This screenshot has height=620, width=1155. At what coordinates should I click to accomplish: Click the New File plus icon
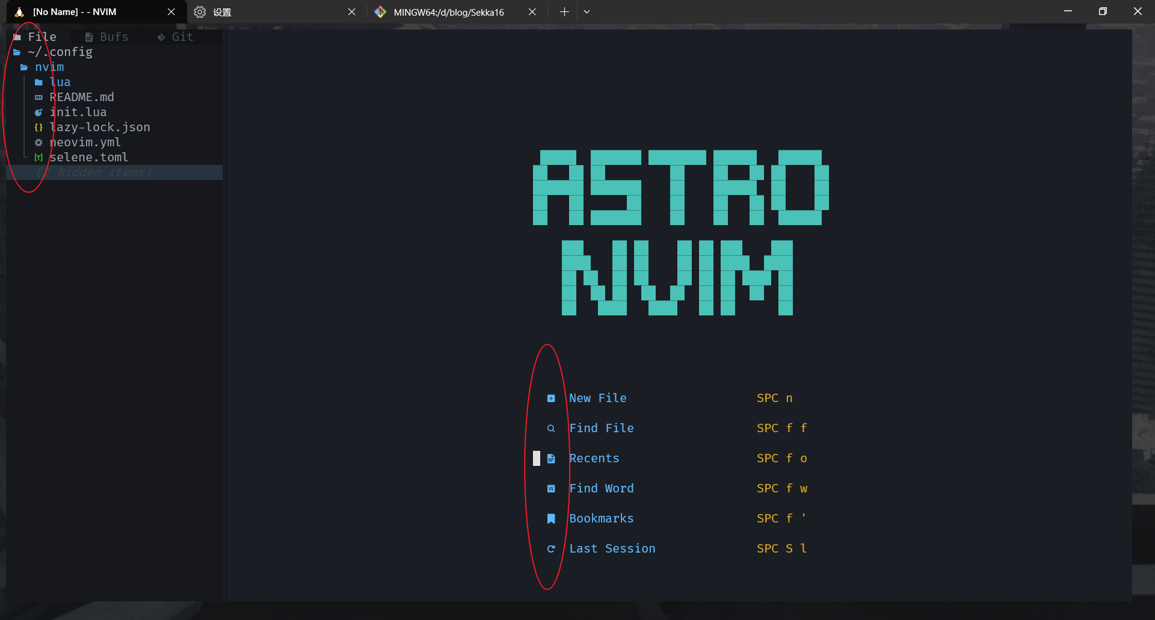(551, 398)
